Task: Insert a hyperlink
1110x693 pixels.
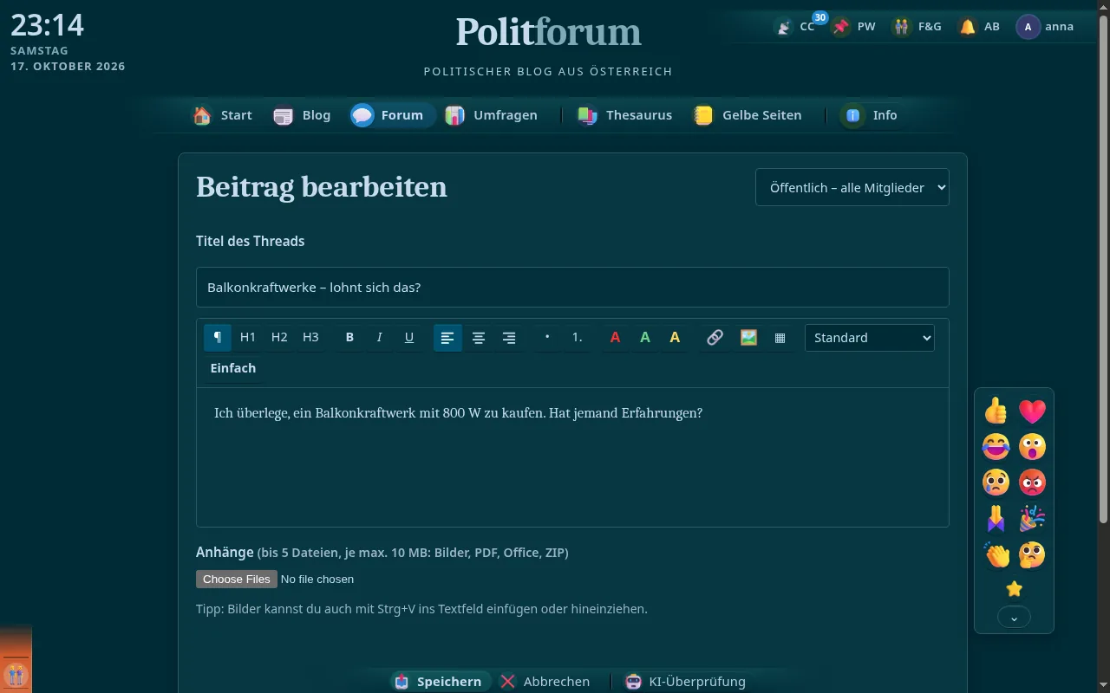Action: tap(715, 338)
